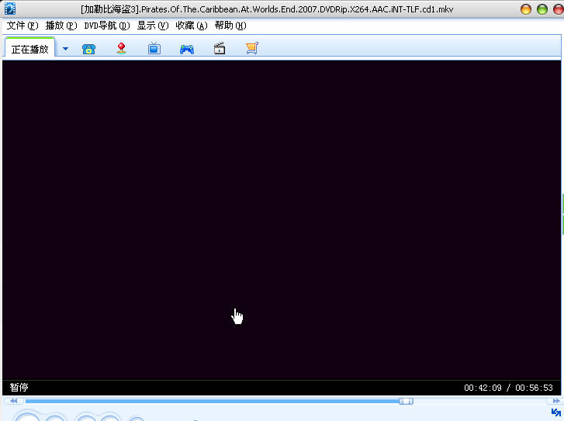Open the 显示 menu
Image resolution: width=564 pixels, height=421 pixels.
(152, 26)
